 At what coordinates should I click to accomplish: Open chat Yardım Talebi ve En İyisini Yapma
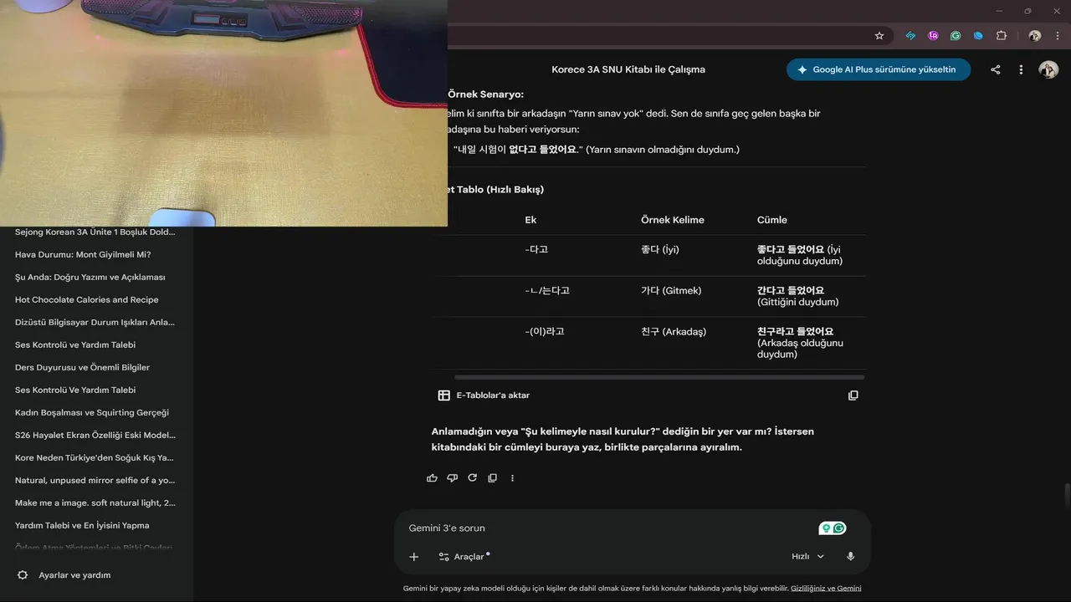82,525
